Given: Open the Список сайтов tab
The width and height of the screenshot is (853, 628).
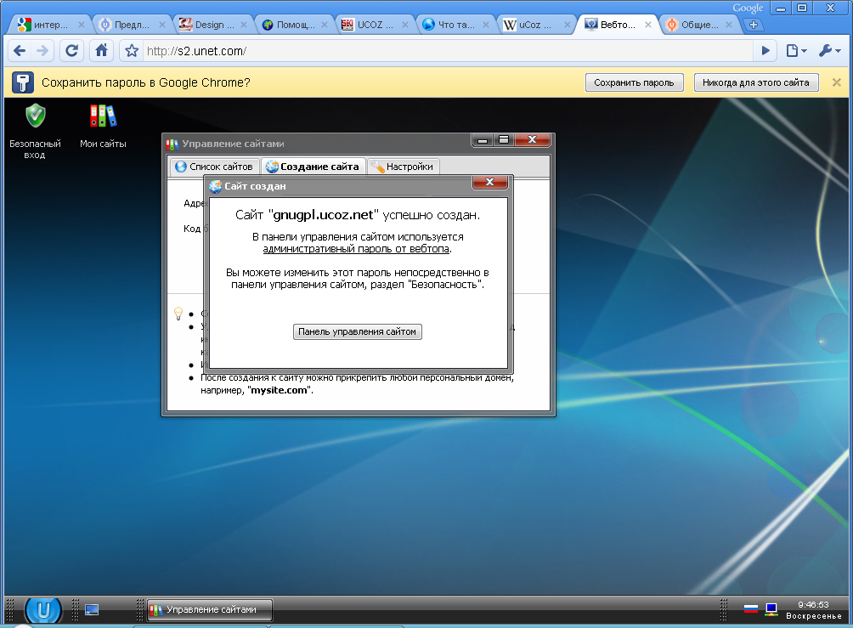Looking at the screenshot, I should 213,167.
